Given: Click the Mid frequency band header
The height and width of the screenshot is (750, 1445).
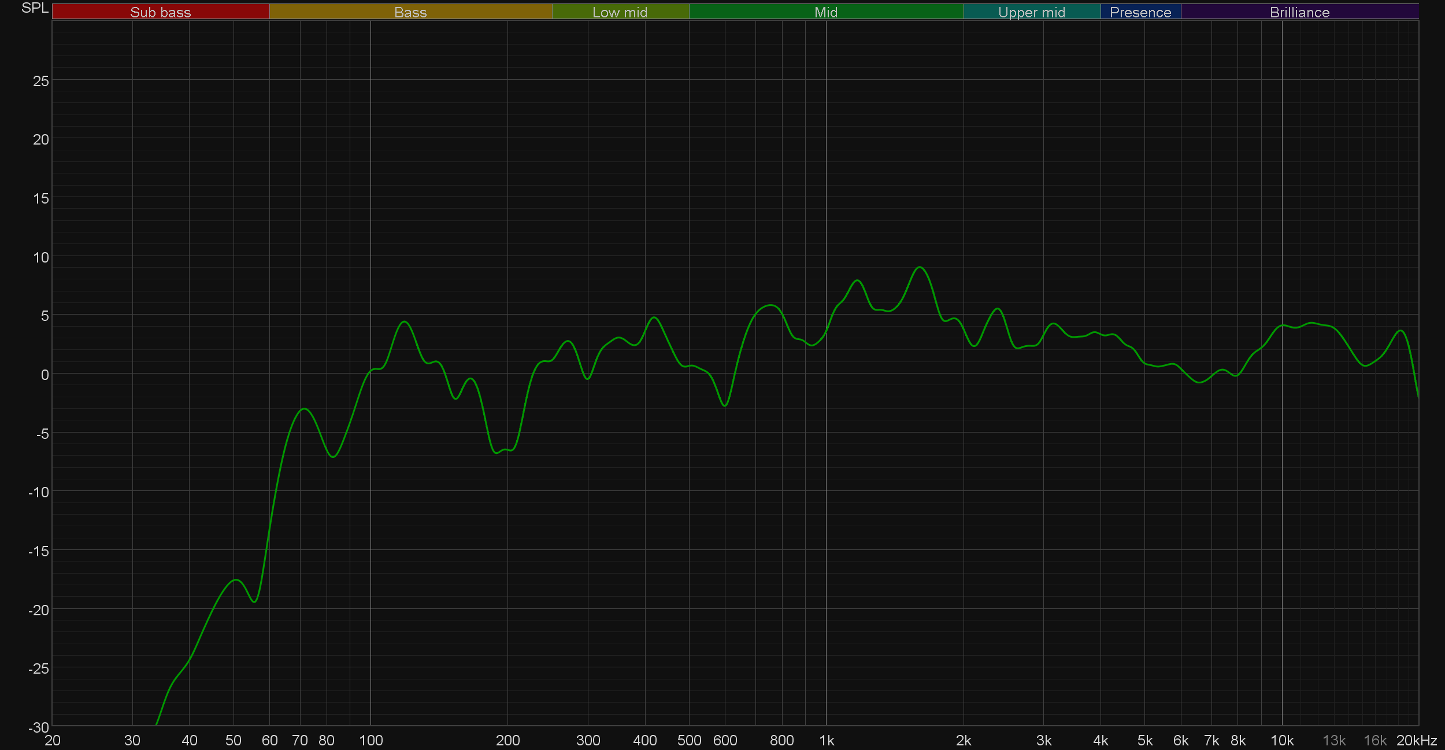Looking at the screenshot, I should (825, 12).
